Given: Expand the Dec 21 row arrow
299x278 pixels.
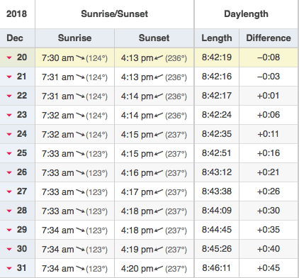Looking at the screenshot, I should click(x=9, y=77).
